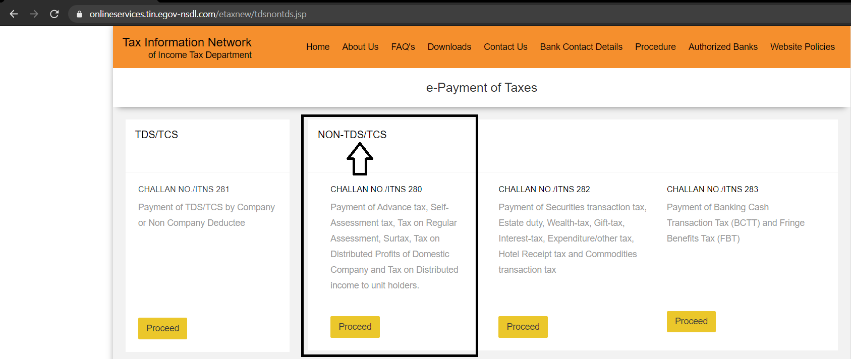Click the browser forward arrow
Viewport: 851px width, 359px height.
point(34,14)
